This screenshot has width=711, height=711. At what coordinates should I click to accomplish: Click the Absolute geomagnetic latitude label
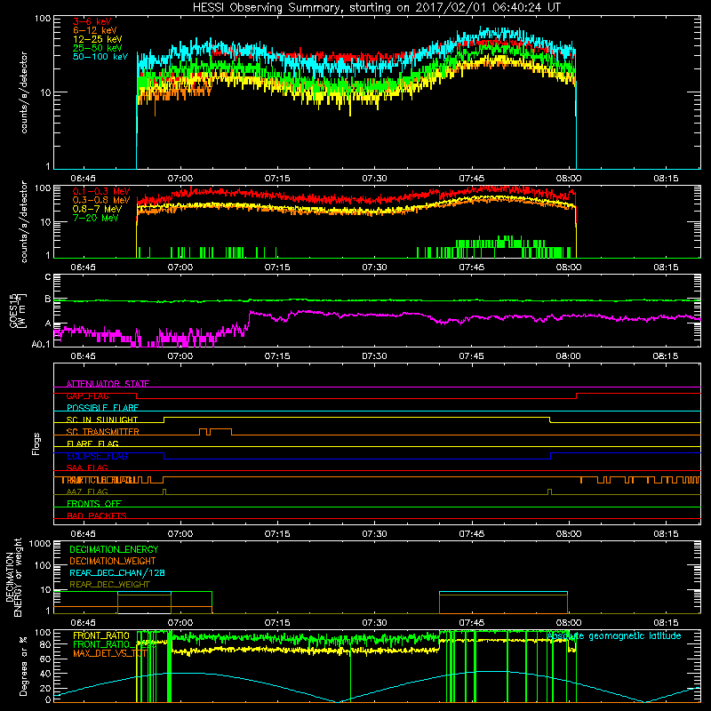(x=614, y=635)
